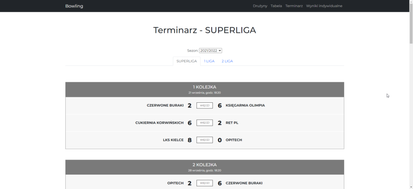
Task: Switch to the 2 LIGA tab
Action: (227, 61)
